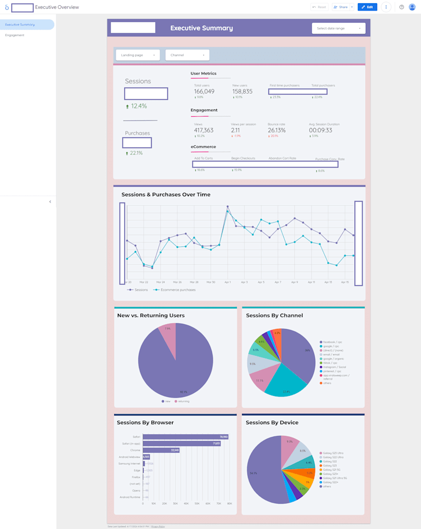Click pinterest / cpc legend entry
421x529 pixels.
click(x=330, y=372)
